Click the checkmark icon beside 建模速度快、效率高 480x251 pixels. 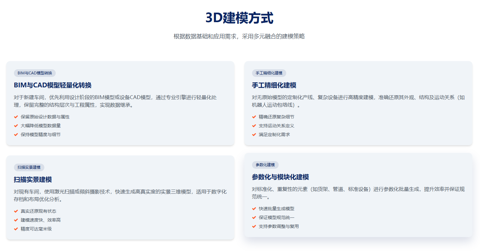[16, 220]
